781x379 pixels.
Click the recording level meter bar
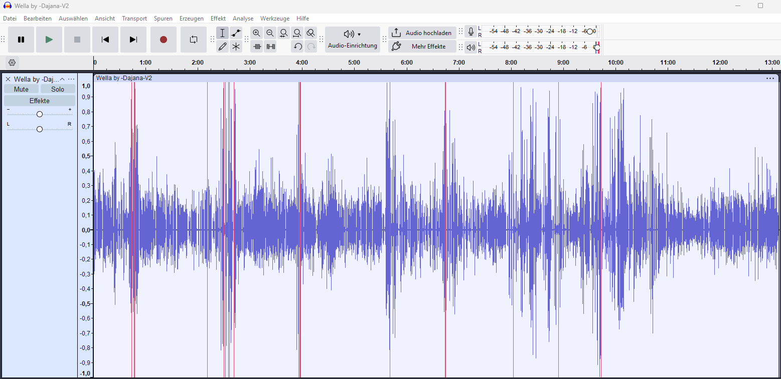coord(541,32)
